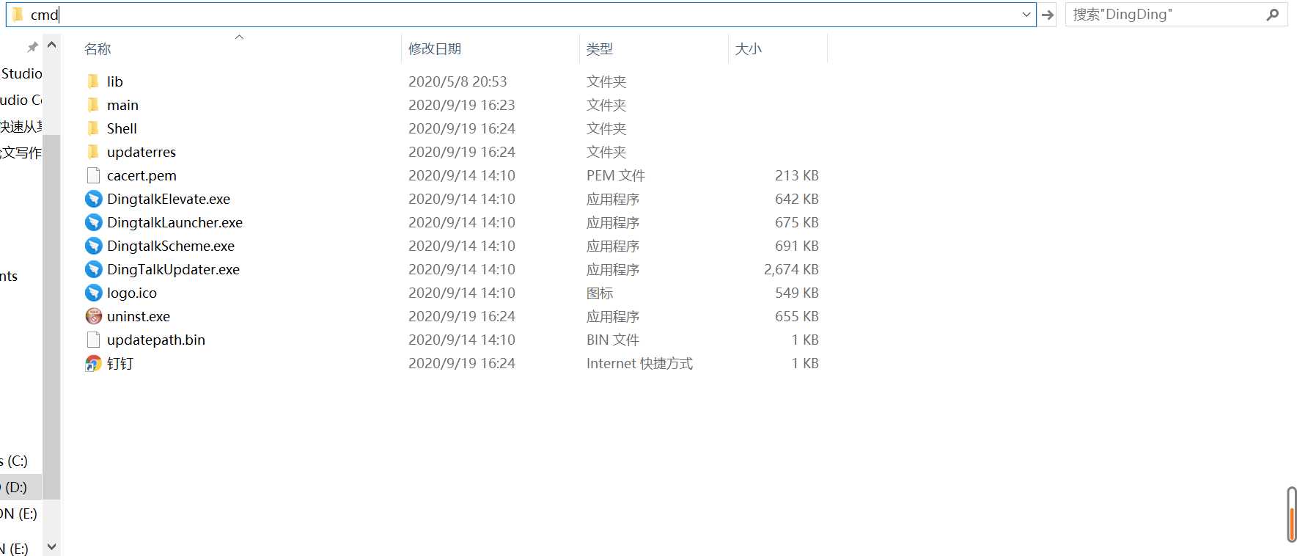Select DingtalkLauncher.exe application icon
The image size is (1297, 556).
click(x=93, y=222)
